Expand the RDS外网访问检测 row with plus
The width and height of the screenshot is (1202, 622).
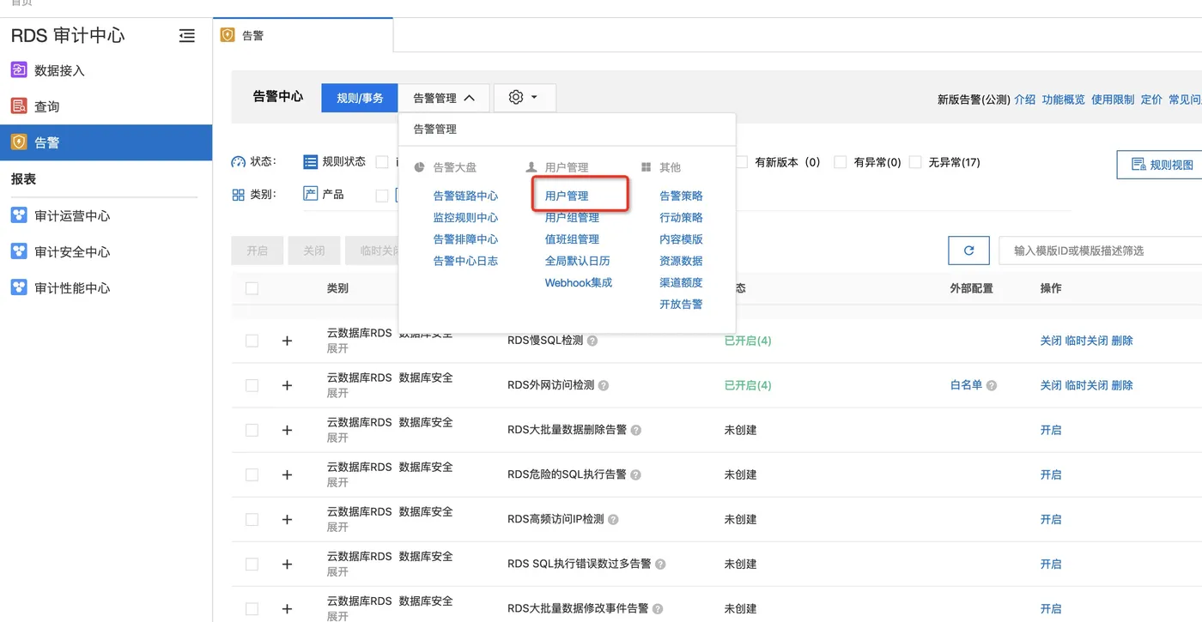pyautogui.click(x=287, y=385)
